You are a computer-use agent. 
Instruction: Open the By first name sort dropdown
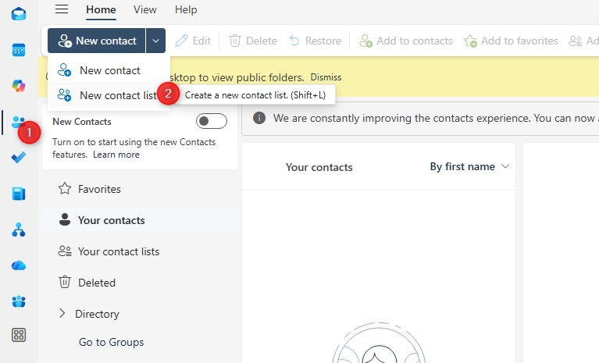coord(469,166)
